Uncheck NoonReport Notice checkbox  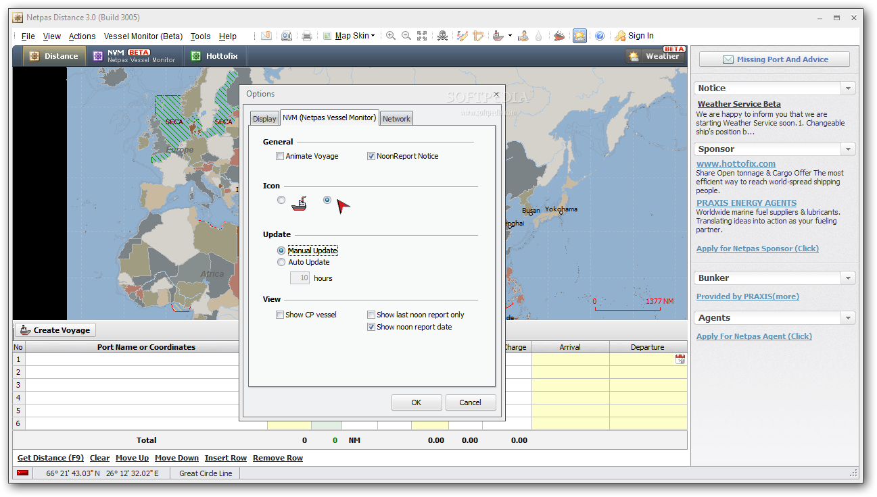tap(371, 156)
